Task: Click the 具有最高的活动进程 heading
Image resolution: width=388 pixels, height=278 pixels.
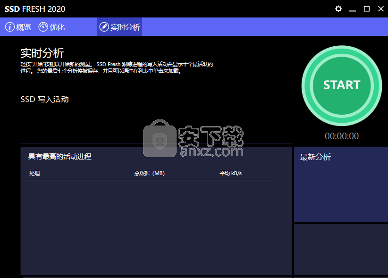Action: pos(60,156)
